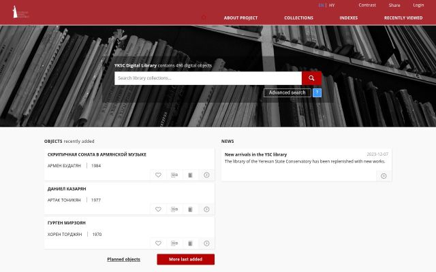The height and width of the screenshot is (272, 436).
Task: Click the Planned objects link
Action: click(124, 259)
